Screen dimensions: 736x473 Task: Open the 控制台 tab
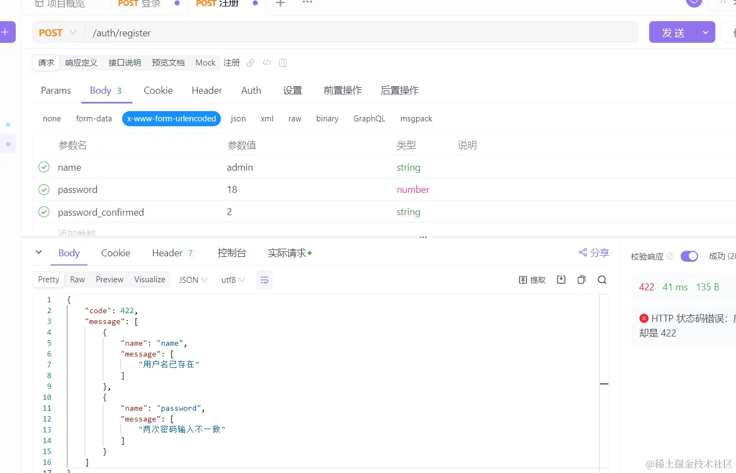point(232,253)
